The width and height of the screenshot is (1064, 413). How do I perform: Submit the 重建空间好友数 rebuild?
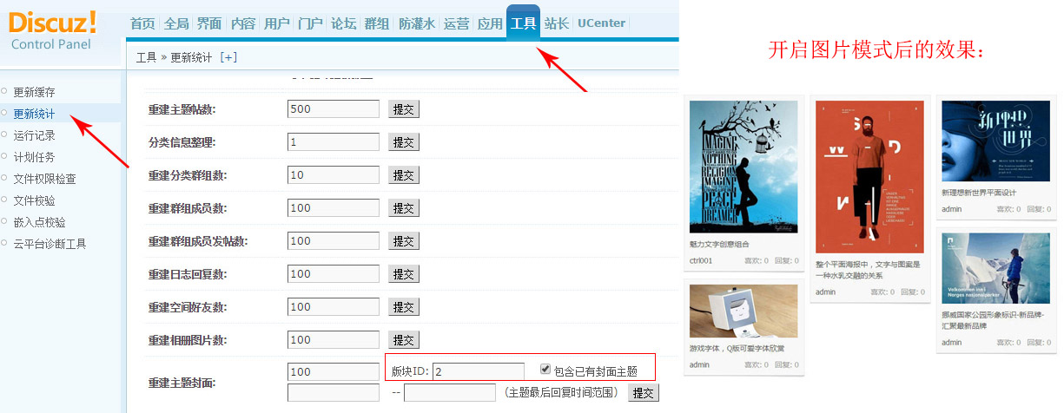[404, 306]
